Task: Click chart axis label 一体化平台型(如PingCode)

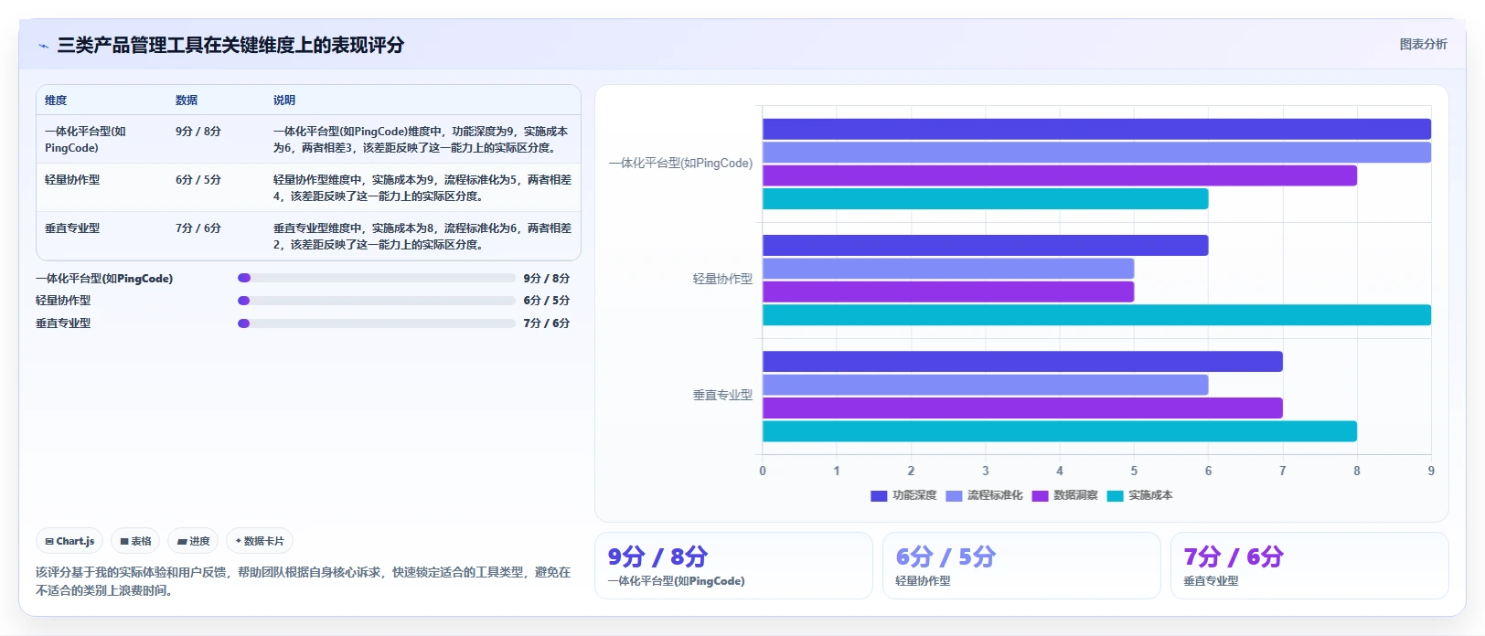Action: point(681,164)
